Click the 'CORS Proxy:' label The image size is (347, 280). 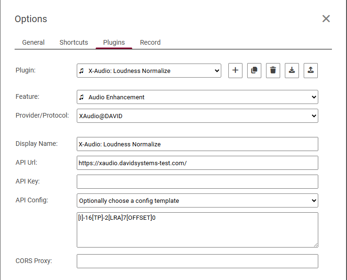point(33,261)
